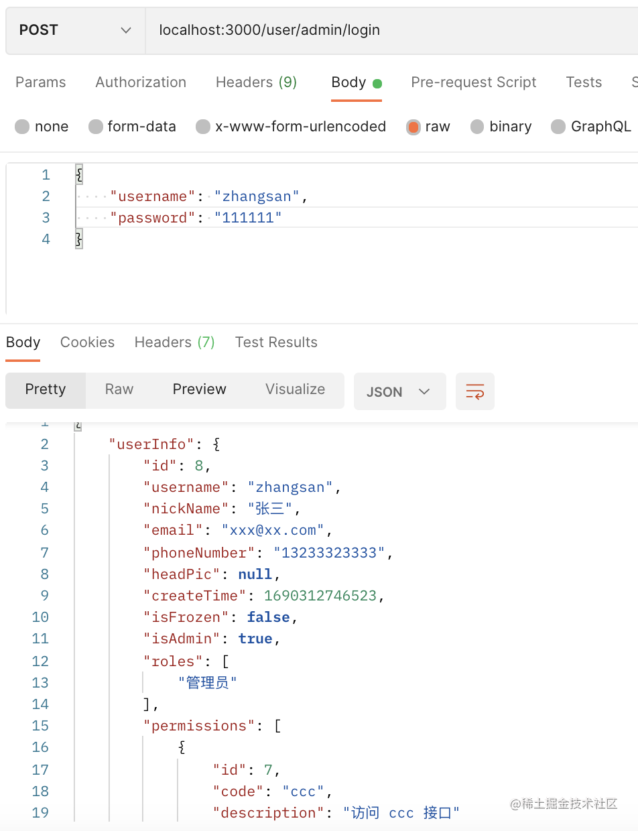
Task: Open the response Headers (7) tab
Action: (x=174, y=342)
